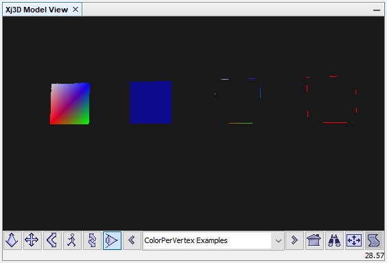Go to next viewpoint arrow
The width and height of the screenshot is (387, 263).
[x=294, y=240]
